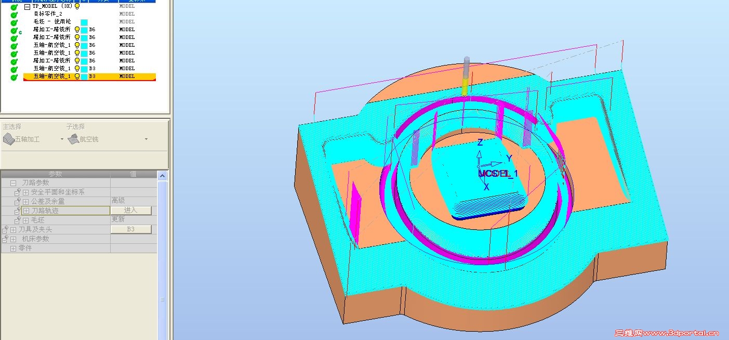Click the milling cutter tool in viewport

coord(466,76)
